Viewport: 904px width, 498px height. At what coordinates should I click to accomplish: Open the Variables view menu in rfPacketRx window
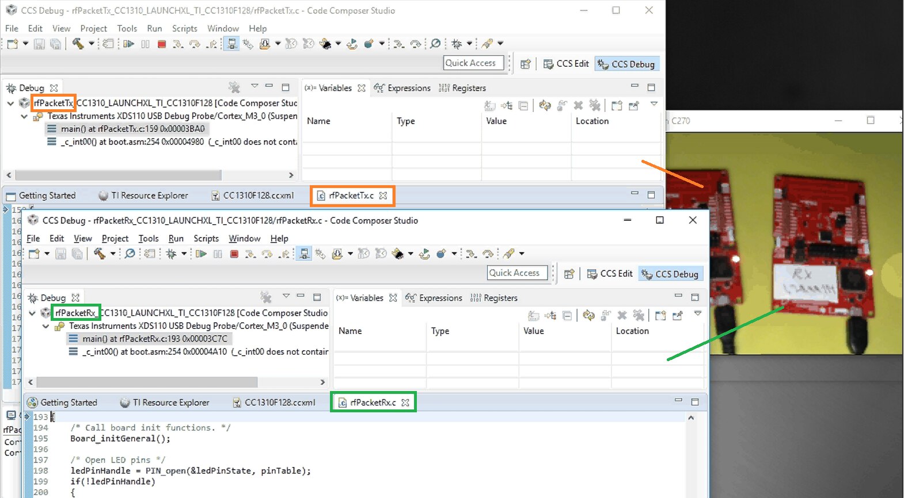click(698, 313)
